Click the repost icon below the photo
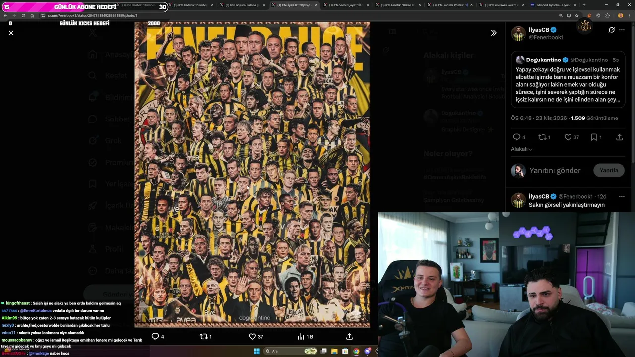The height and width of the screenshot is (357, 635). [x=203, y=336]
